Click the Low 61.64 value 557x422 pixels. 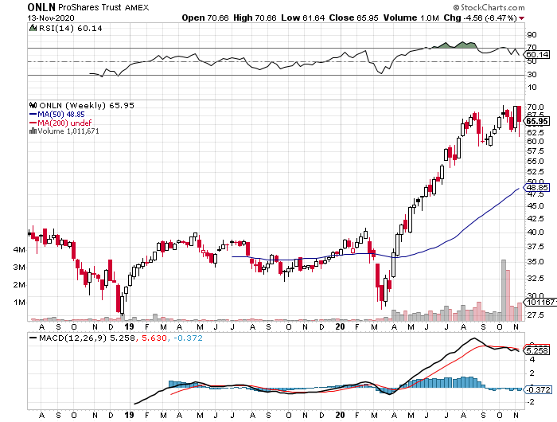(x=302, y=18)
